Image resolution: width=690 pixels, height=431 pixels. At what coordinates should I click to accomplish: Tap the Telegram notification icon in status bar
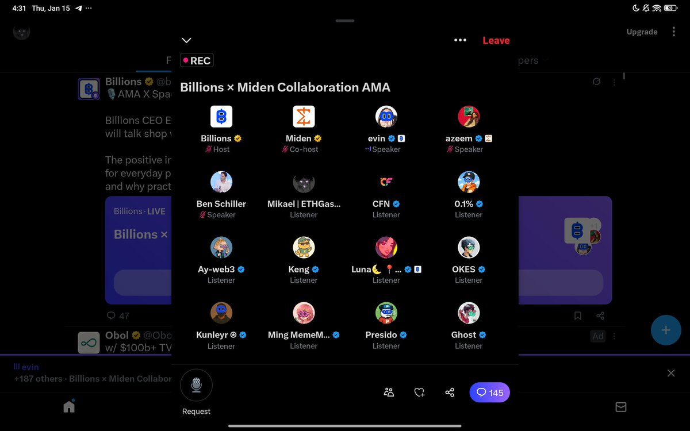(78, 9)
